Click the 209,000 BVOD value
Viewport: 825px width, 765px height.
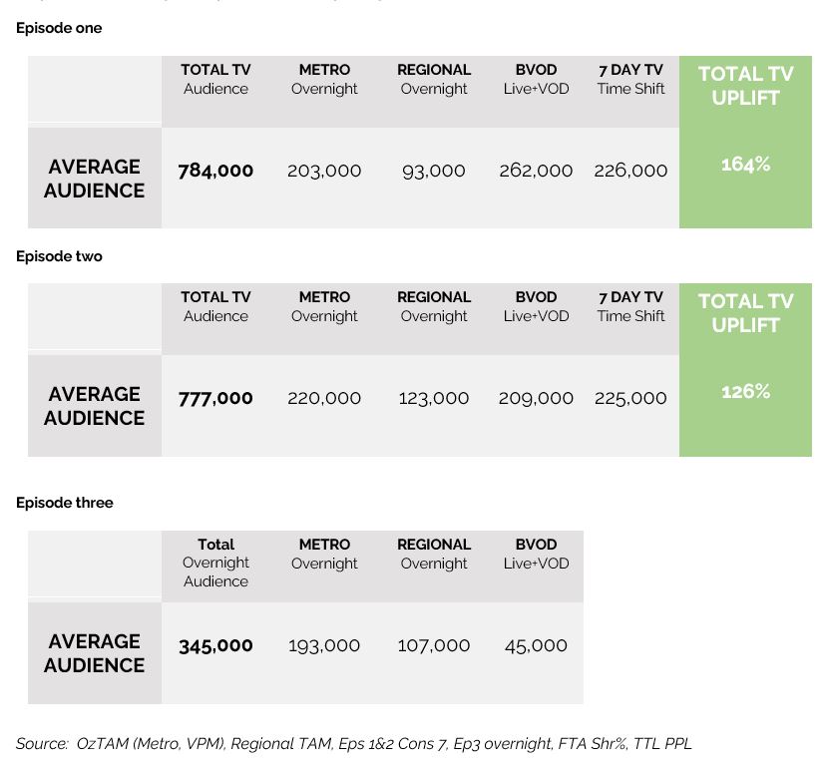click(536, 398)
